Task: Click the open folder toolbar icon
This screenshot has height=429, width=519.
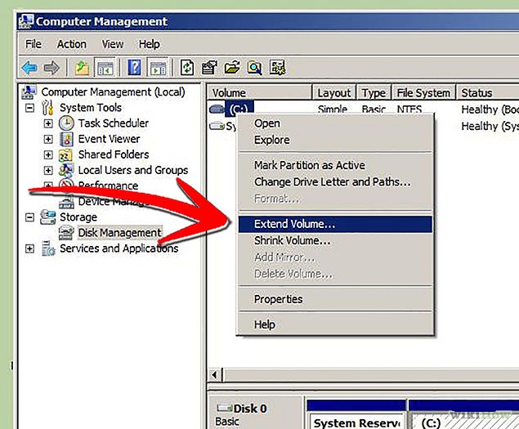Action: (x=232, y=68)
